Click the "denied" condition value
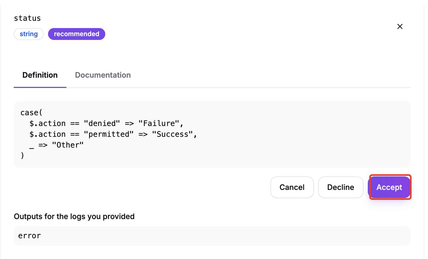Viewport: 428px width, 259px height. click(102, 123)
